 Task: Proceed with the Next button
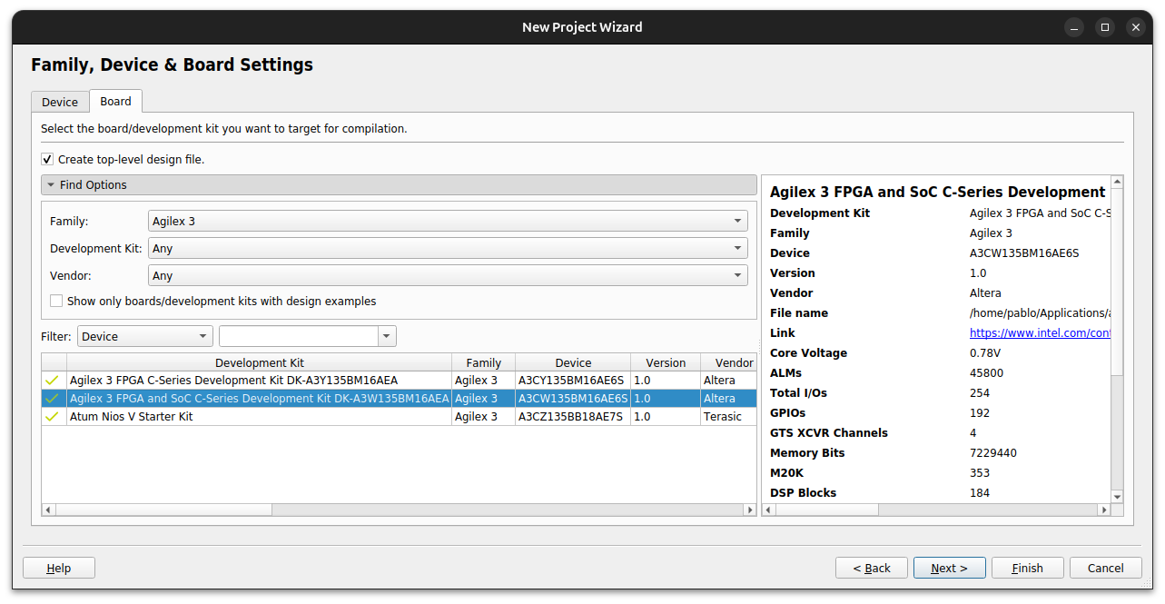[950, 568]
